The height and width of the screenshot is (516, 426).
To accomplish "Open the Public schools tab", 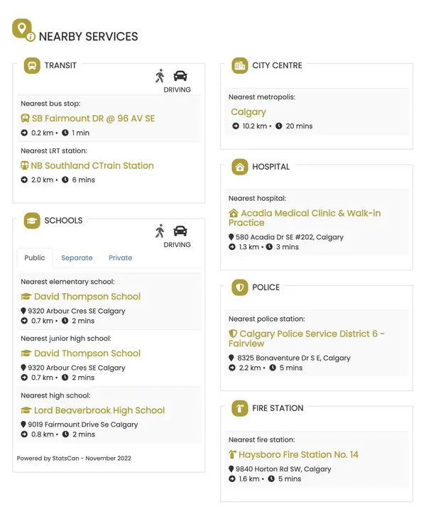I will coord(35,258).
